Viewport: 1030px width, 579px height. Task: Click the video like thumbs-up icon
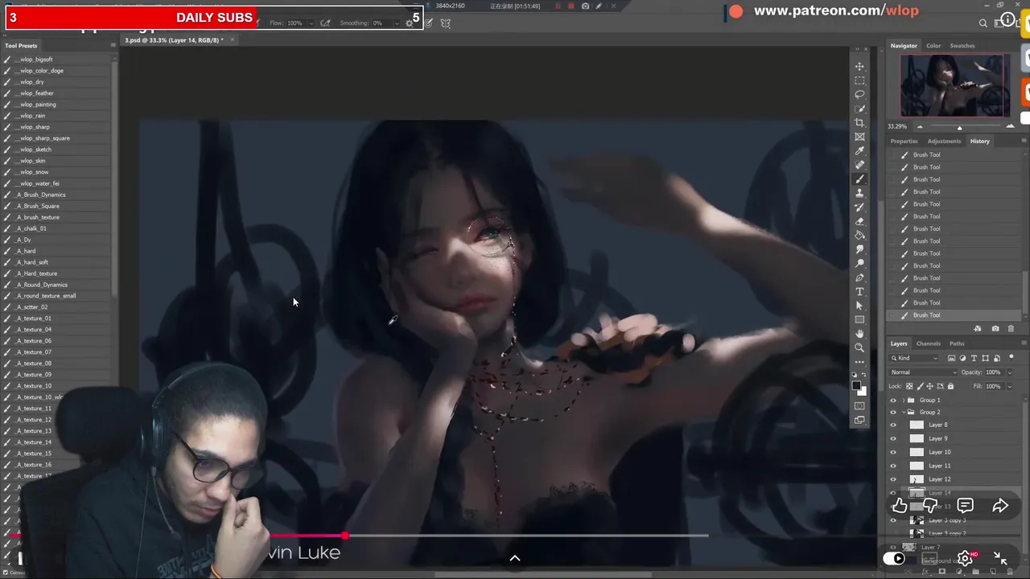900,506
